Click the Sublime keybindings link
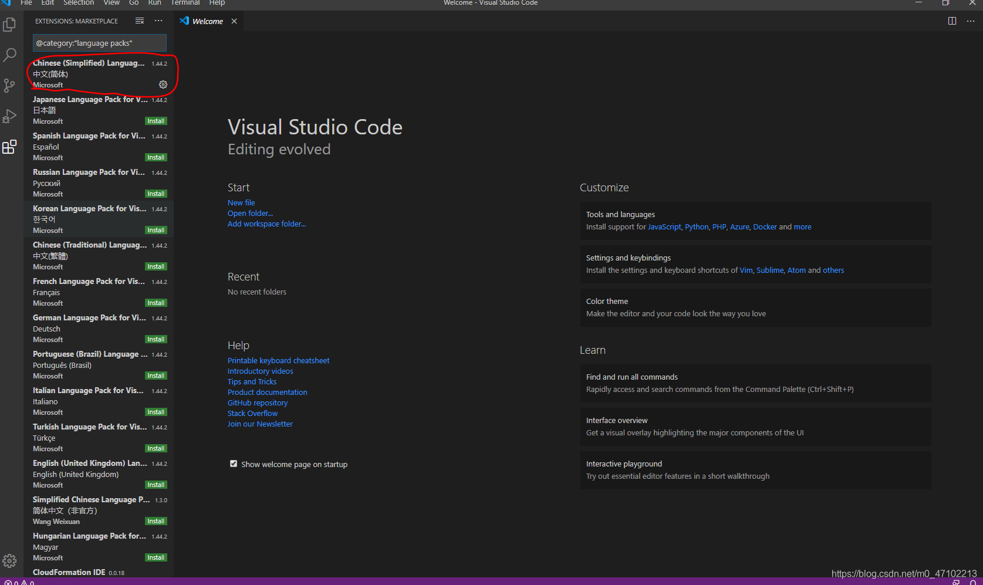 [x=770, y=270]
